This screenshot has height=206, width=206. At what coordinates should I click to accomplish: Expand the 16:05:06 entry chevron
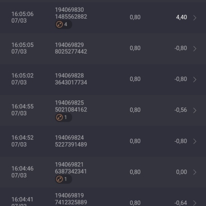pos(195,18)
